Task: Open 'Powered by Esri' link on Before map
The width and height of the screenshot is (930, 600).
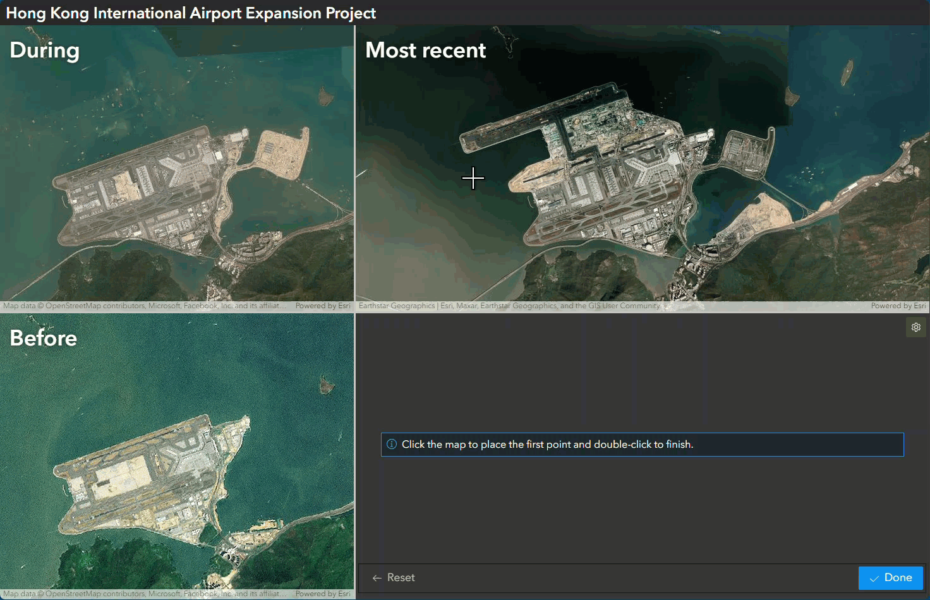Action: [x=323, y=594]
